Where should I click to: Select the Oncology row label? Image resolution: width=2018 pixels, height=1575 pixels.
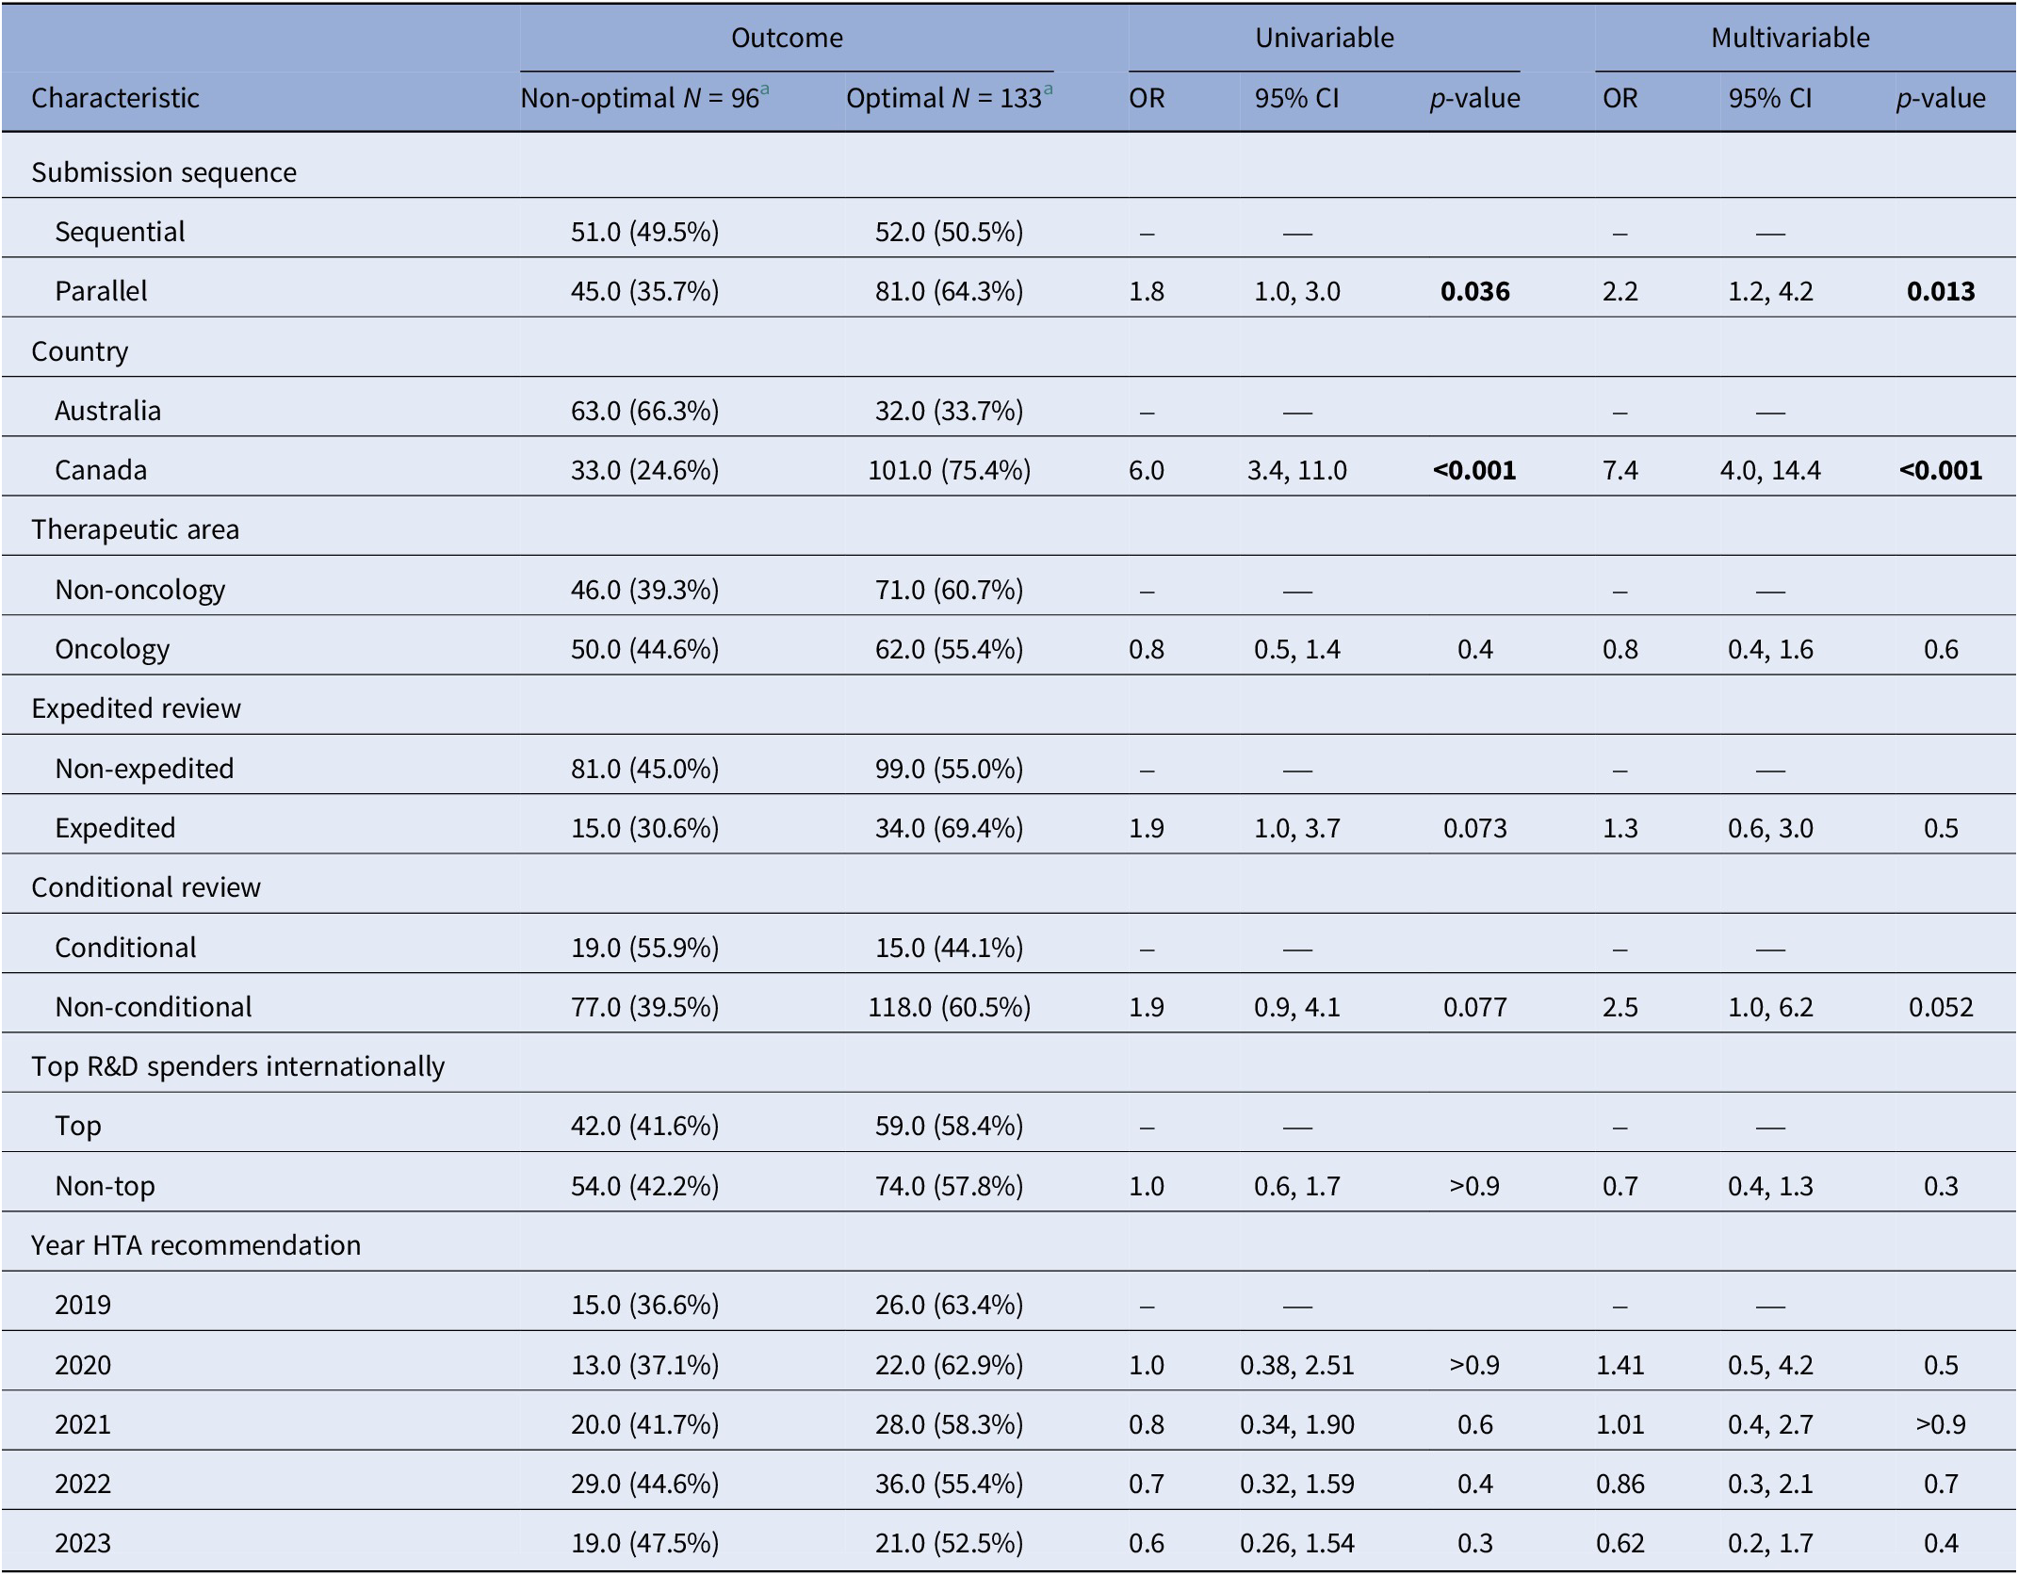(112, 649)
